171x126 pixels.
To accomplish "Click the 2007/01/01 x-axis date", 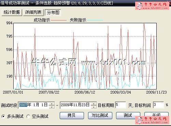I will [13, 92].
